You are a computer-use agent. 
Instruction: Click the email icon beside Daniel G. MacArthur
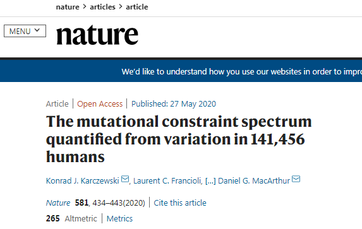click(x=296, y=179)
